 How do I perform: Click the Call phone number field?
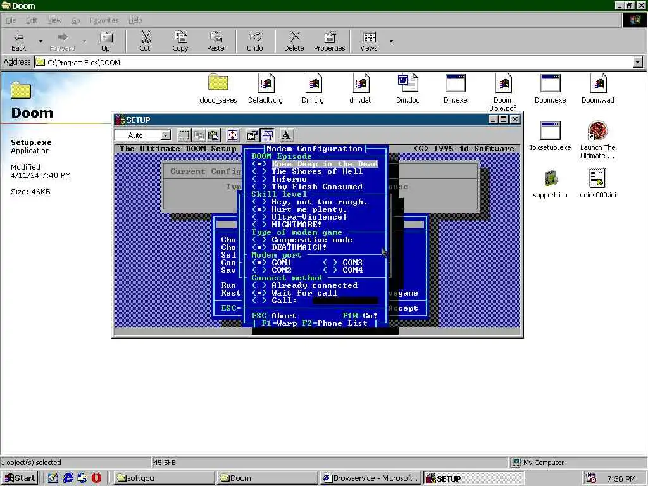pos(346,301)
